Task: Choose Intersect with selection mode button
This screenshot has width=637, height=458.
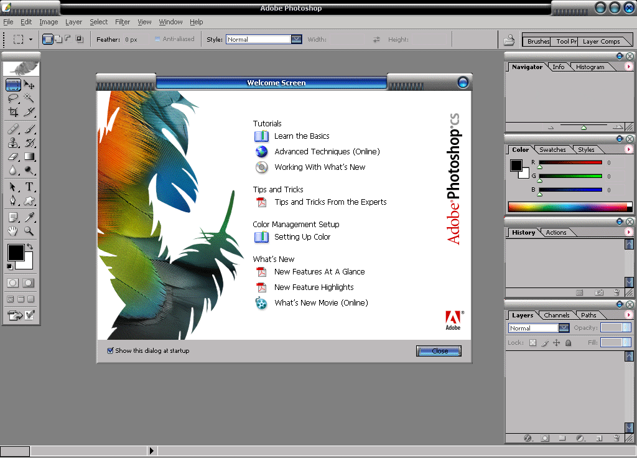Action: coord(80,39)
